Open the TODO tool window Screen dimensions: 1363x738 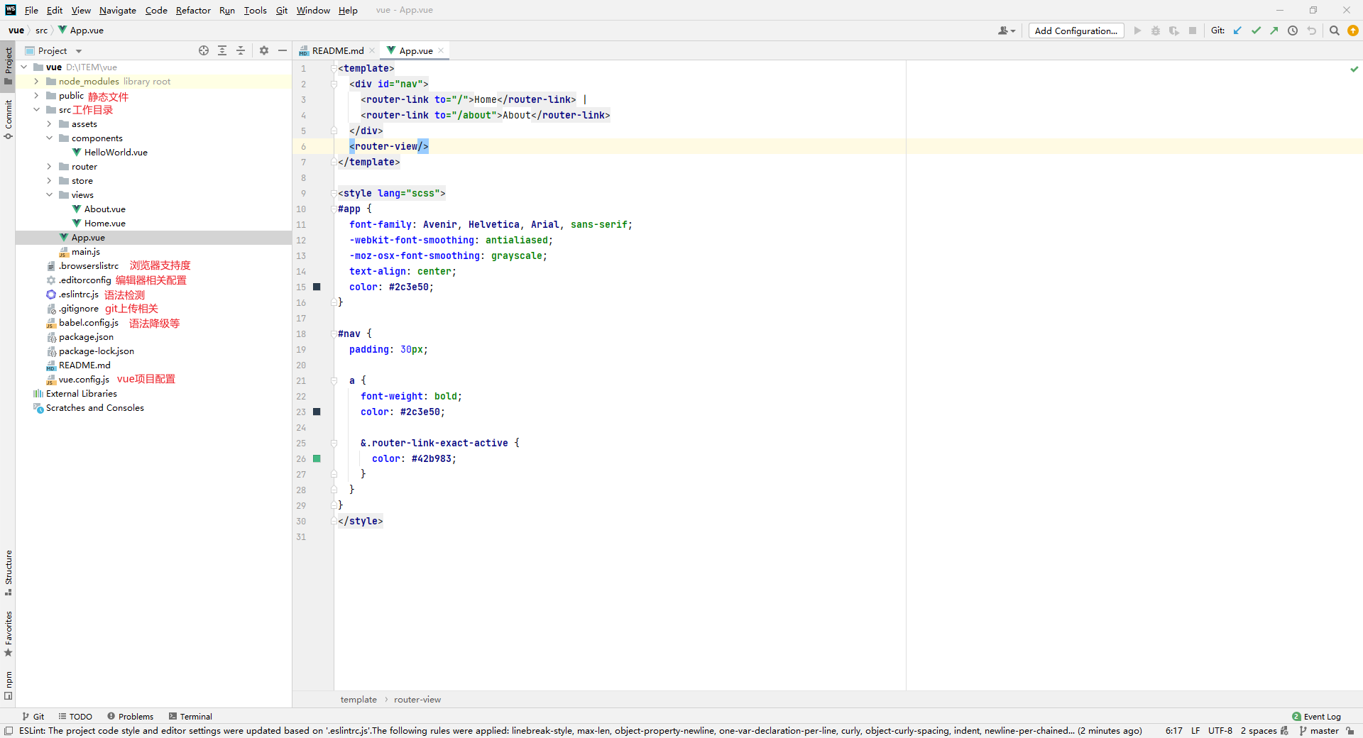click(x=75, y=717)
